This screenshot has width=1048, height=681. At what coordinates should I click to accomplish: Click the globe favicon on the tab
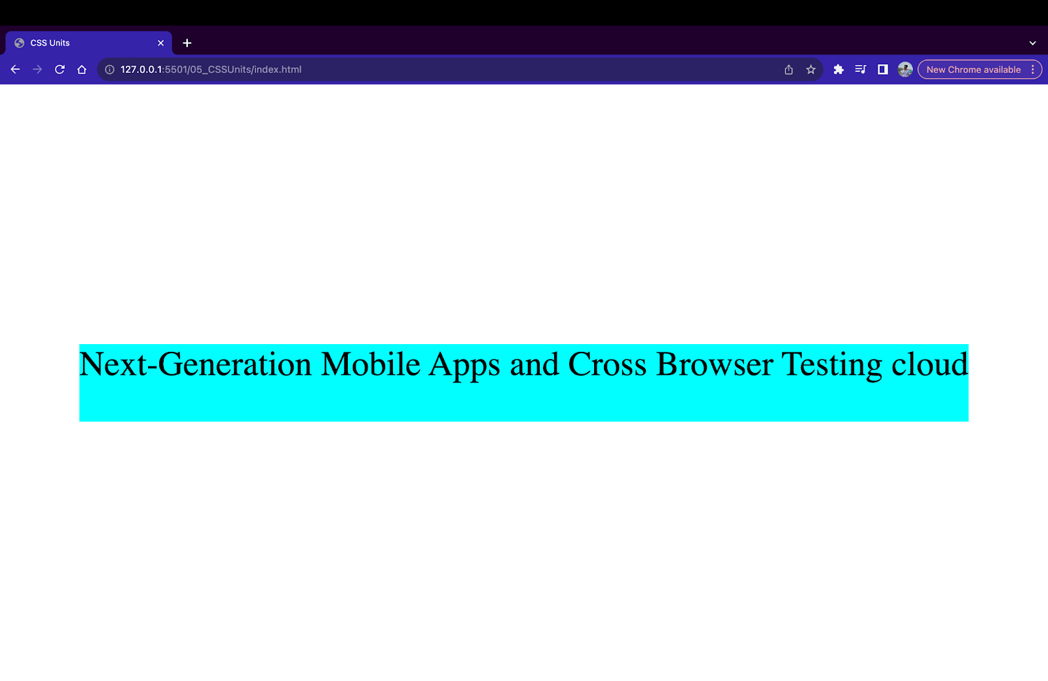click(18, 43)
